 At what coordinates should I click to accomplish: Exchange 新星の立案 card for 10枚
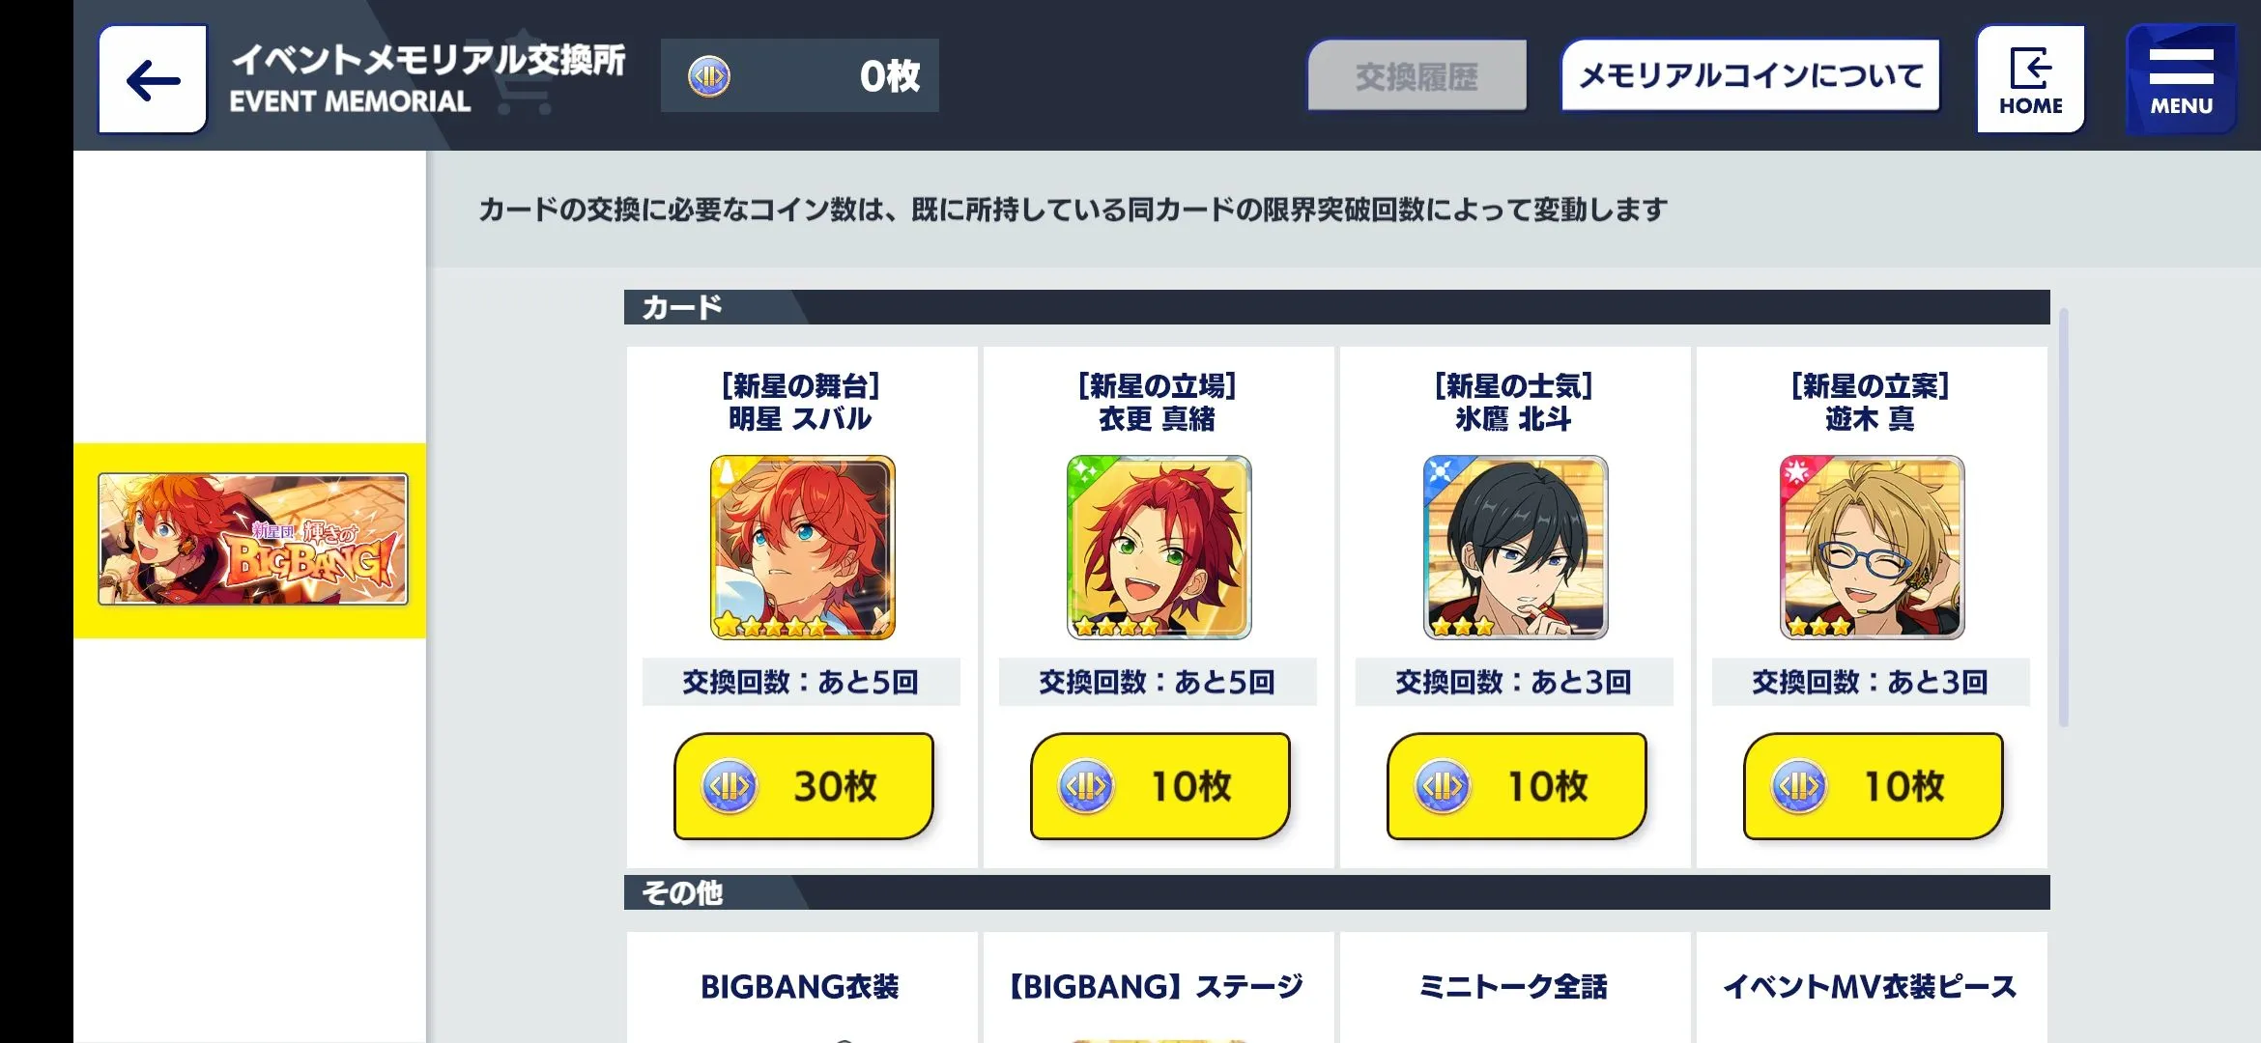tap(1873, 785)
